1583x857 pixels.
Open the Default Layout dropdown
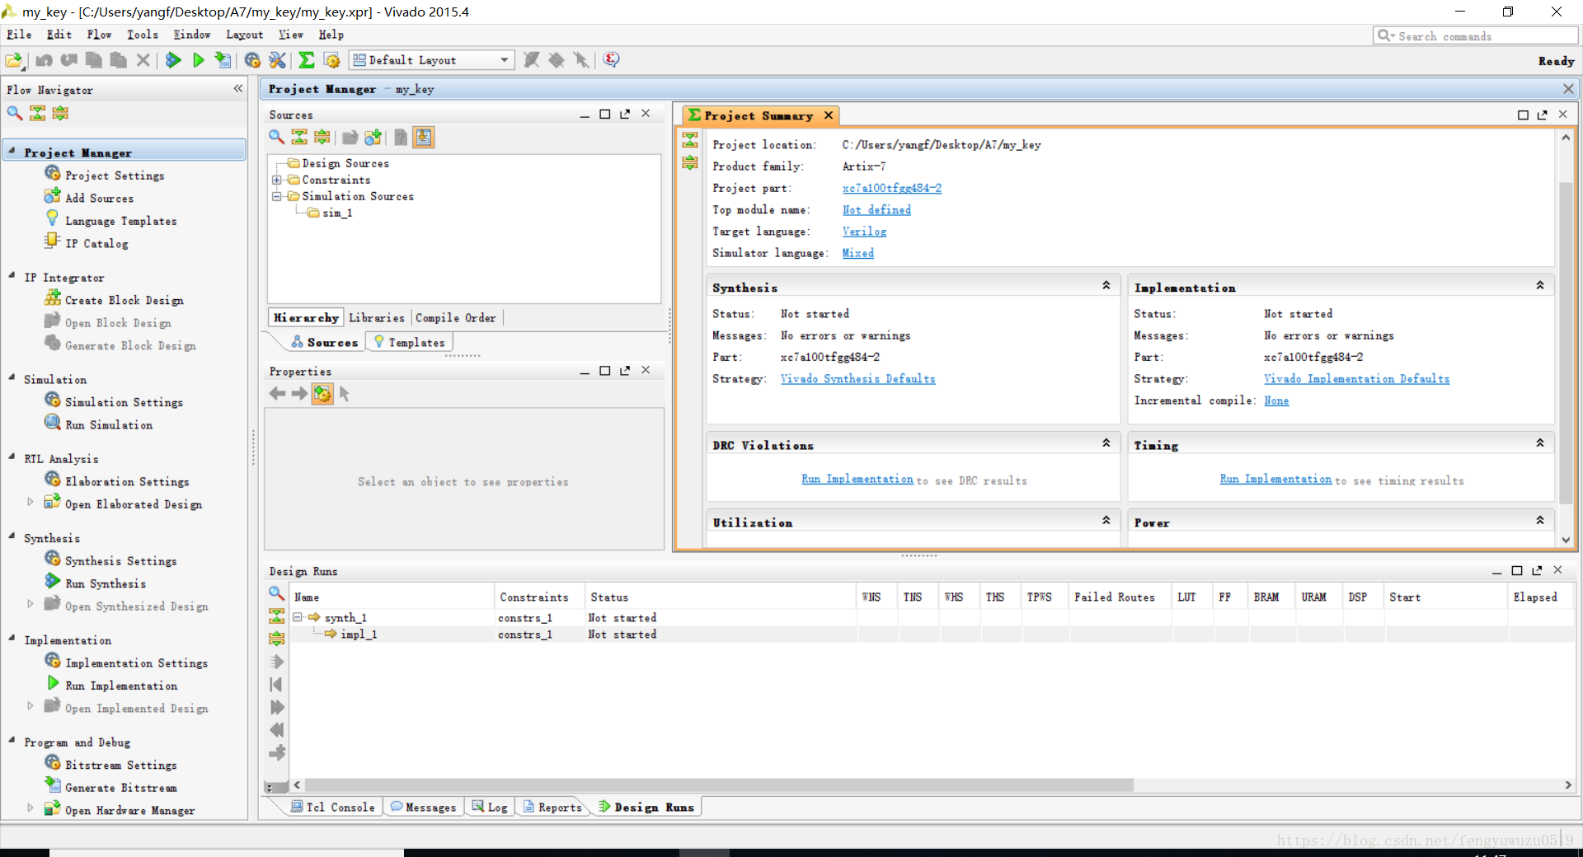(432, 60)
